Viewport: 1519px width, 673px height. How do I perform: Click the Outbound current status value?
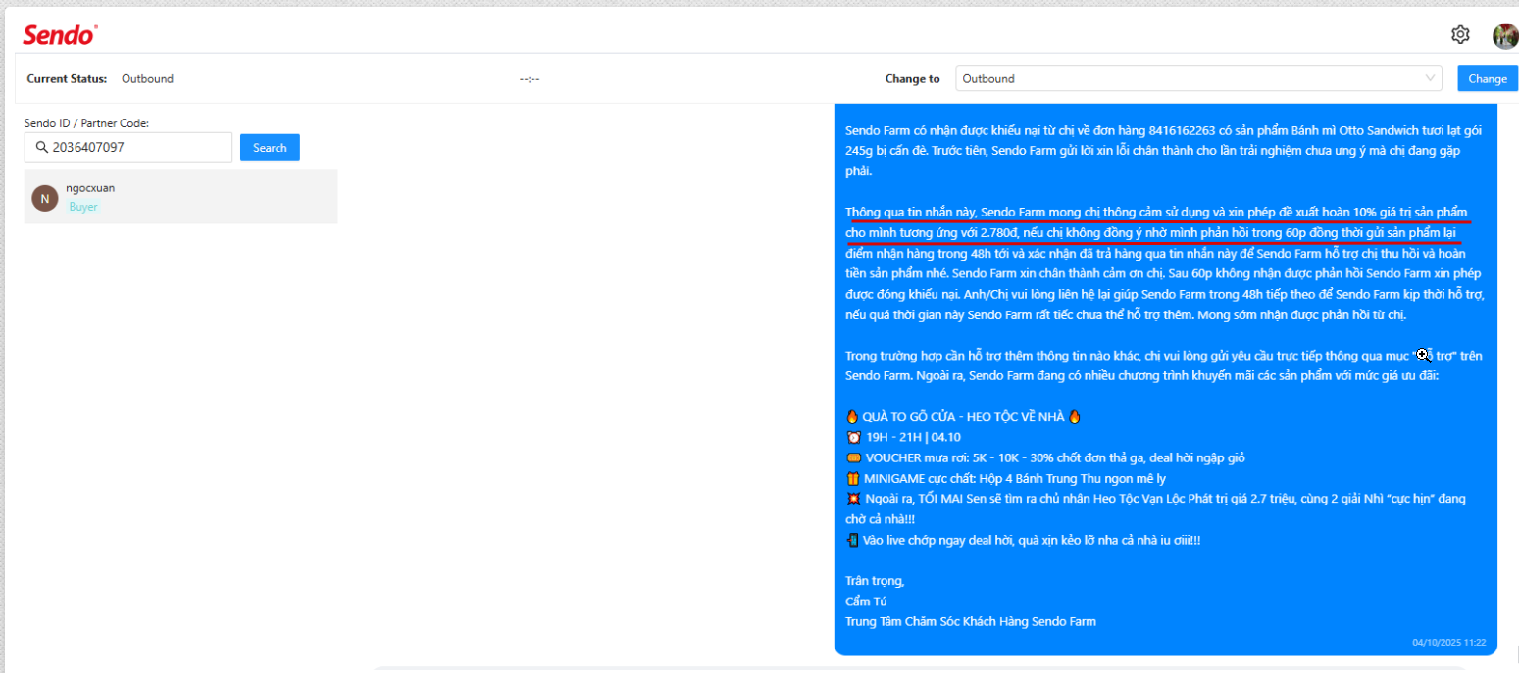[147, 78]
